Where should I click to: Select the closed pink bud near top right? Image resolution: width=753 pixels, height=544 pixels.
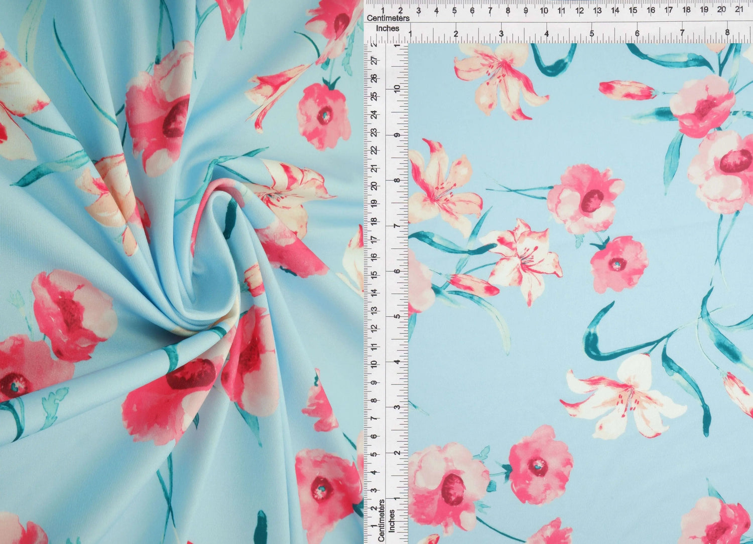tap(627, 90)
